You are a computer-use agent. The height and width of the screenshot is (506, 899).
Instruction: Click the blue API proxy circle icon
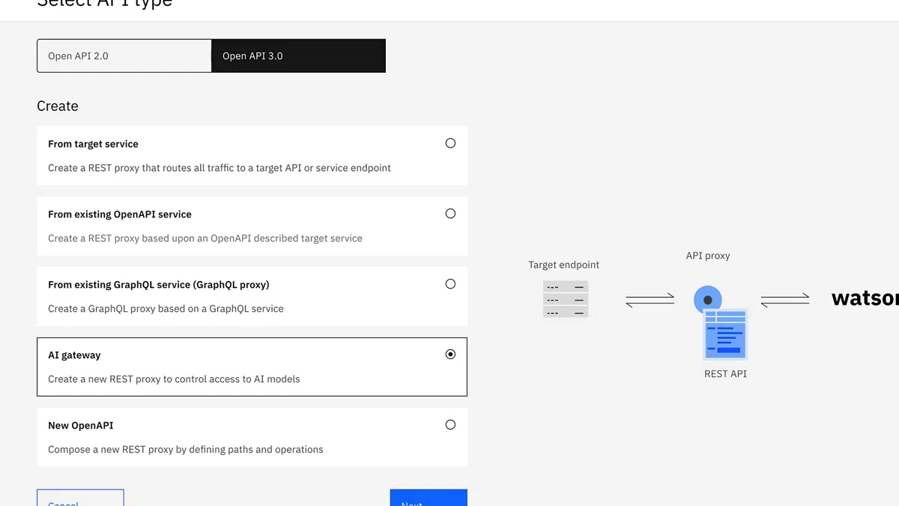(x=707, y=299)
